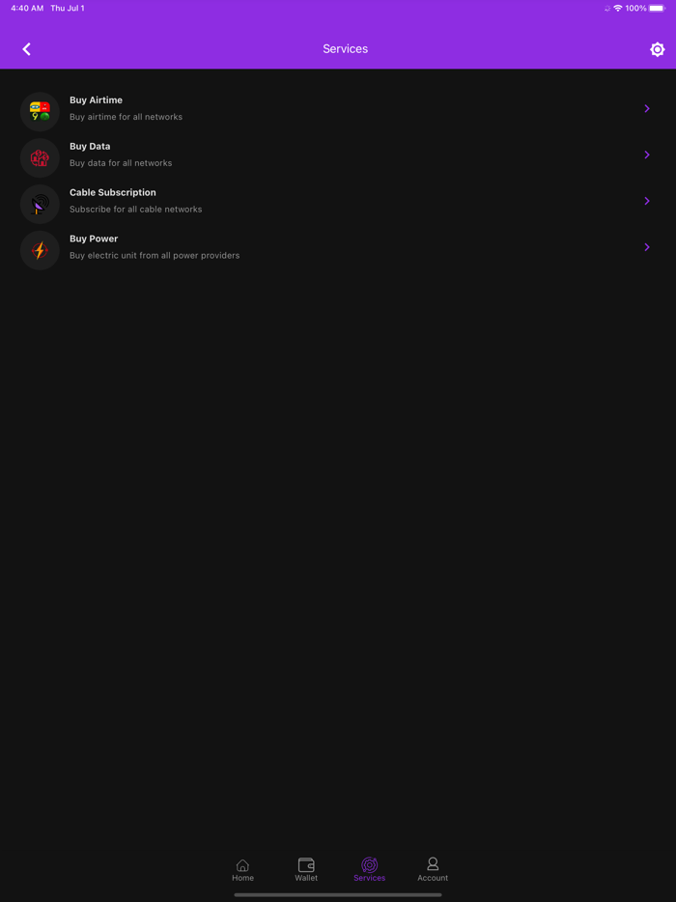This screenshot has width=676, height=902.
Task: Tap the Home house icon
Action: (x=242, y=865)
